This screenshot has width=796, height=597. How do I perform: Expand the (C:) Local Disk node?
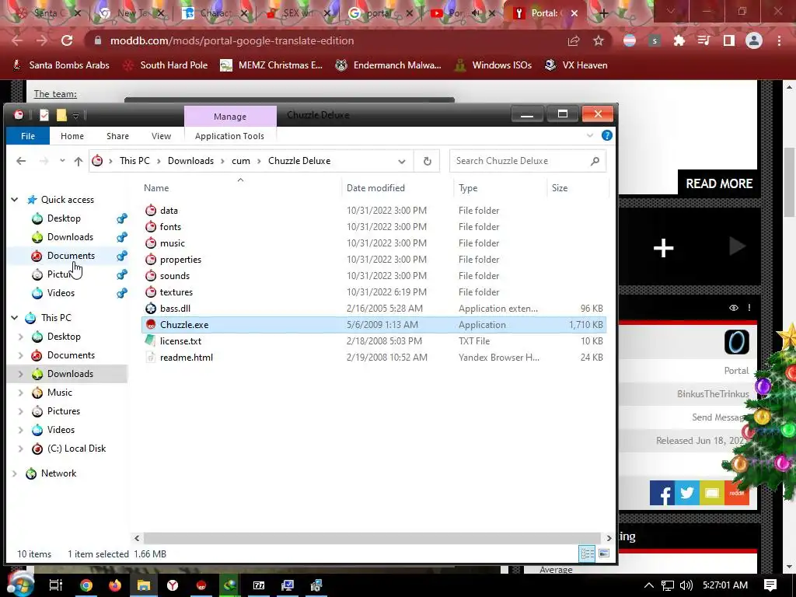21,449
